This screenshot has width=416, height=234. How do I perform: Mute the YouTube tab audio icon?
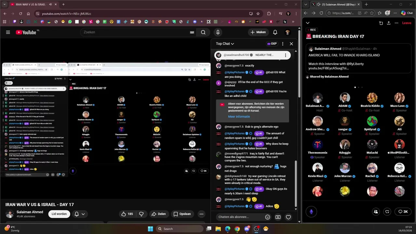point(51,5)
